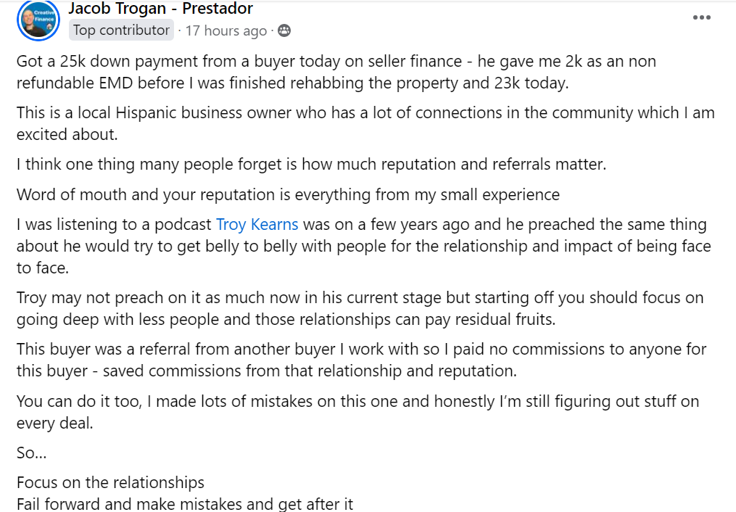Click the Top contributor badge
The image size is (736, 512).
(x=122, y=30)
